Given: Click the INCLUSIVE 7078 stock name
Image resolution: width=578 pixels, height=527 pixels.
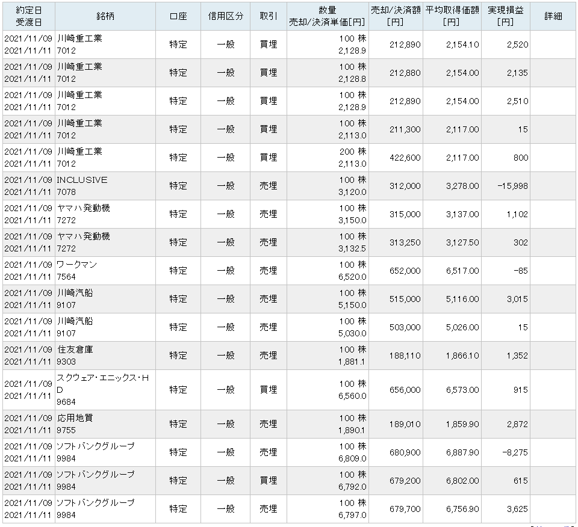Looking at the screenshot, I should (x=82, y=186).
